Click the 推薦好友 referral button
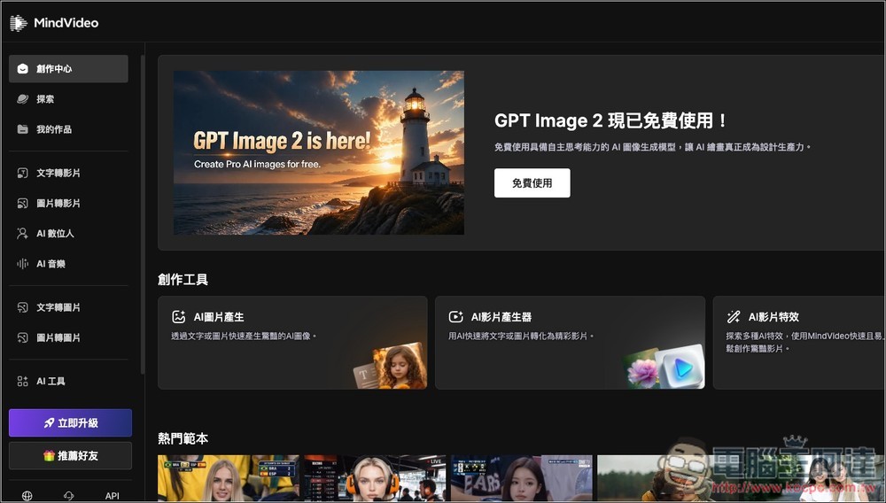Screen dimensions: 886x503 (71, 455)
